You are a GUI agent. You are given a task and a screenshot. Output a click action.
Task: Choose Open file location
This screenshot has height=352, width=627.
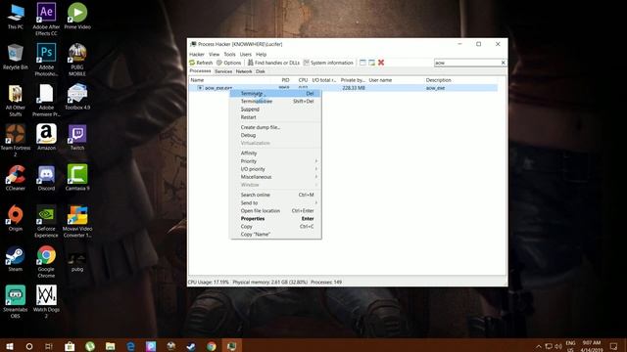click(275, 211)
